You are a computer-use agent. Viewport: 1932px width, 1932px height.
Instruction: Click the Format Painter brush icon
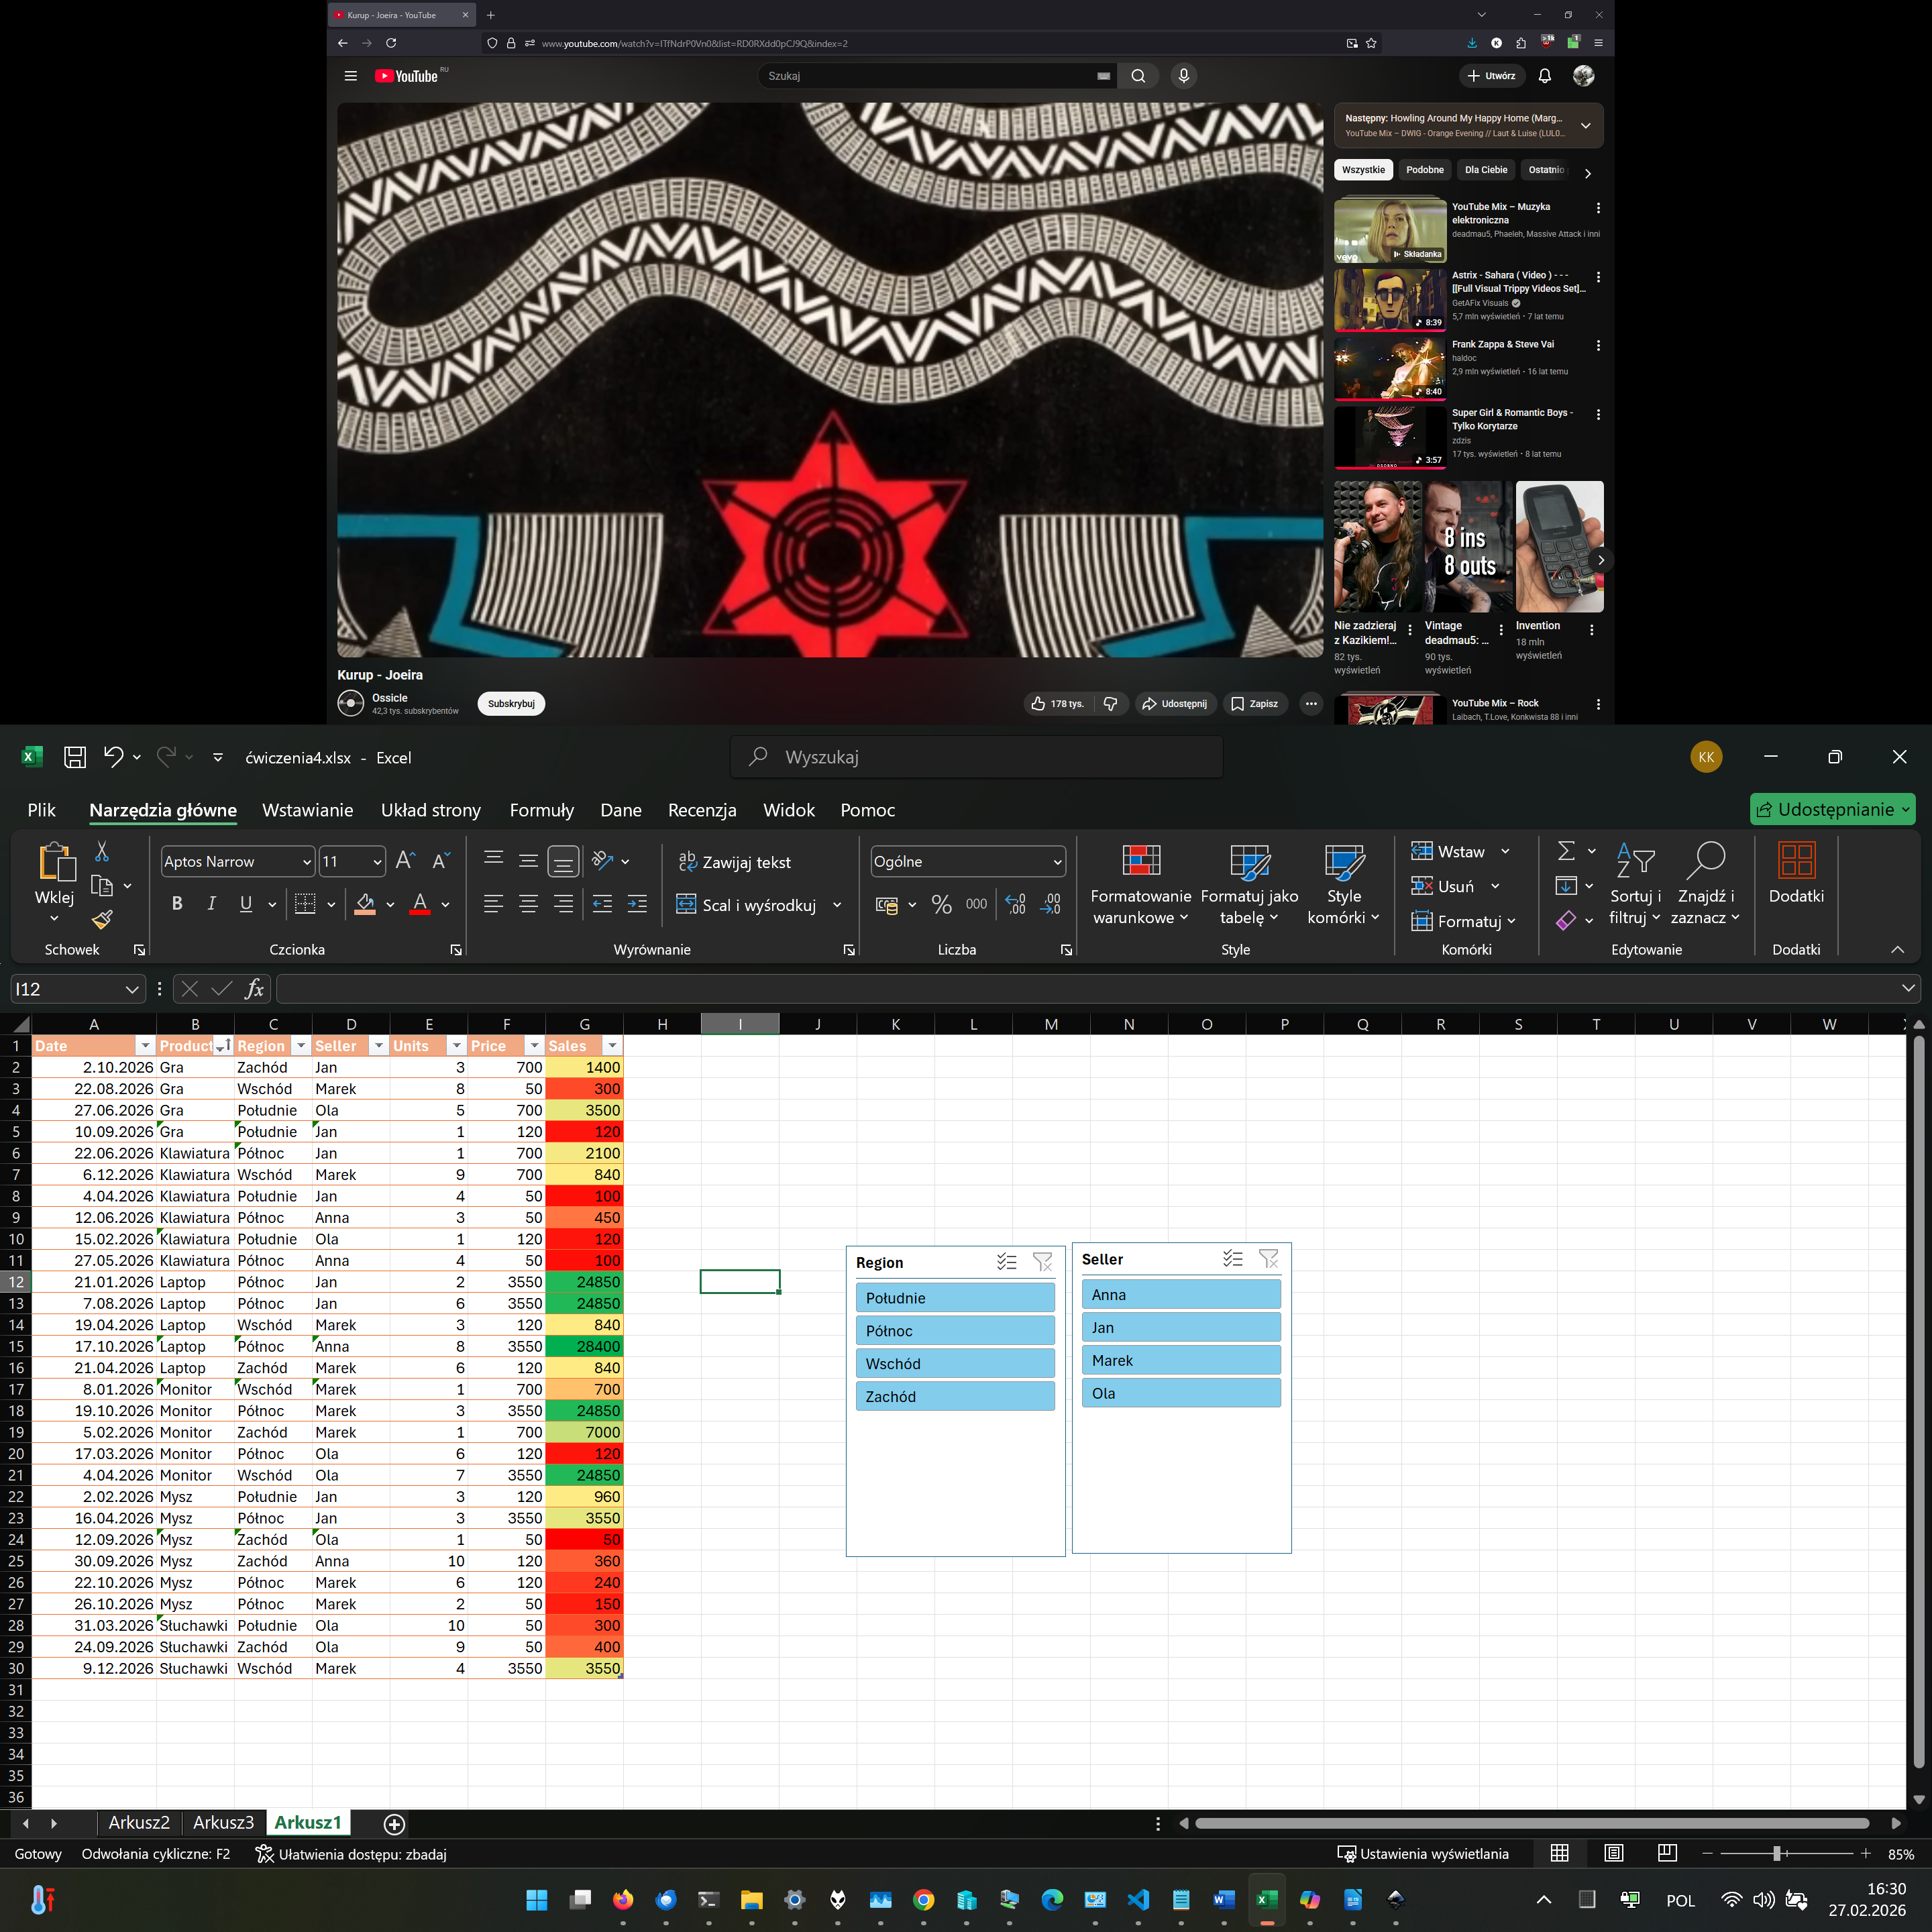[102, 919]
